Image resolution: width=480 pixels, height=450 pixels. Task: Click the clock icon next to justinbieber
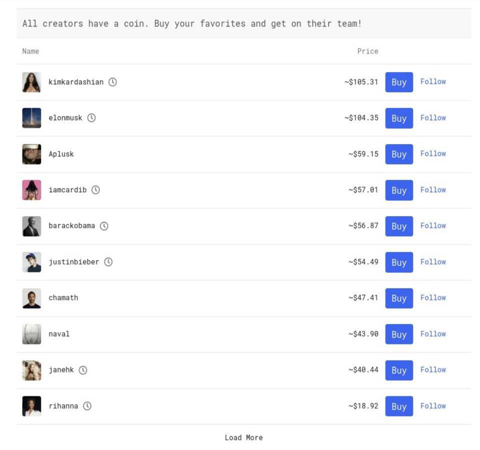(x=108, y=262)
